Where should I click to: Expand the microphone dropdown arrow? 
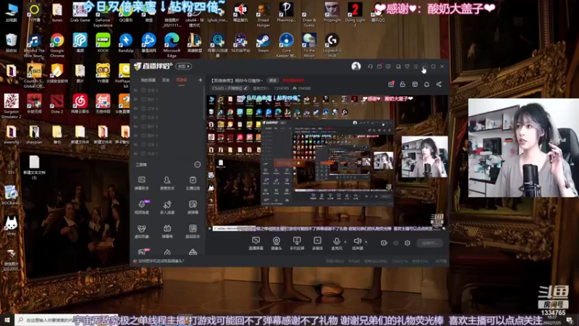345,242
